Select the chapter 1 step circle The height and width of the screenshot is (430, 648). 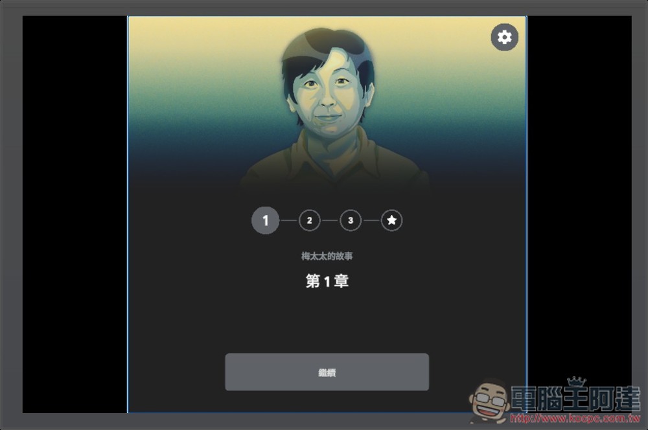[x=265, y=221]
